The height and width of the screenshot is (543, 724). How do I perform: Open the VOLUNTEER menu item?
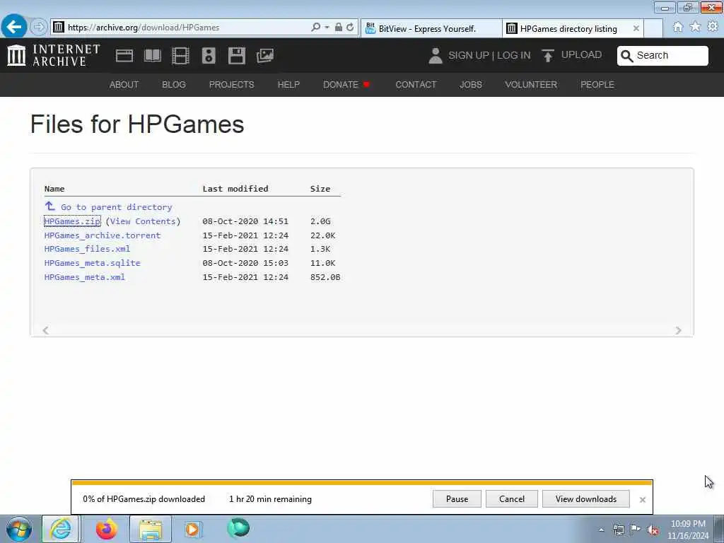click(x=530, y=85)
